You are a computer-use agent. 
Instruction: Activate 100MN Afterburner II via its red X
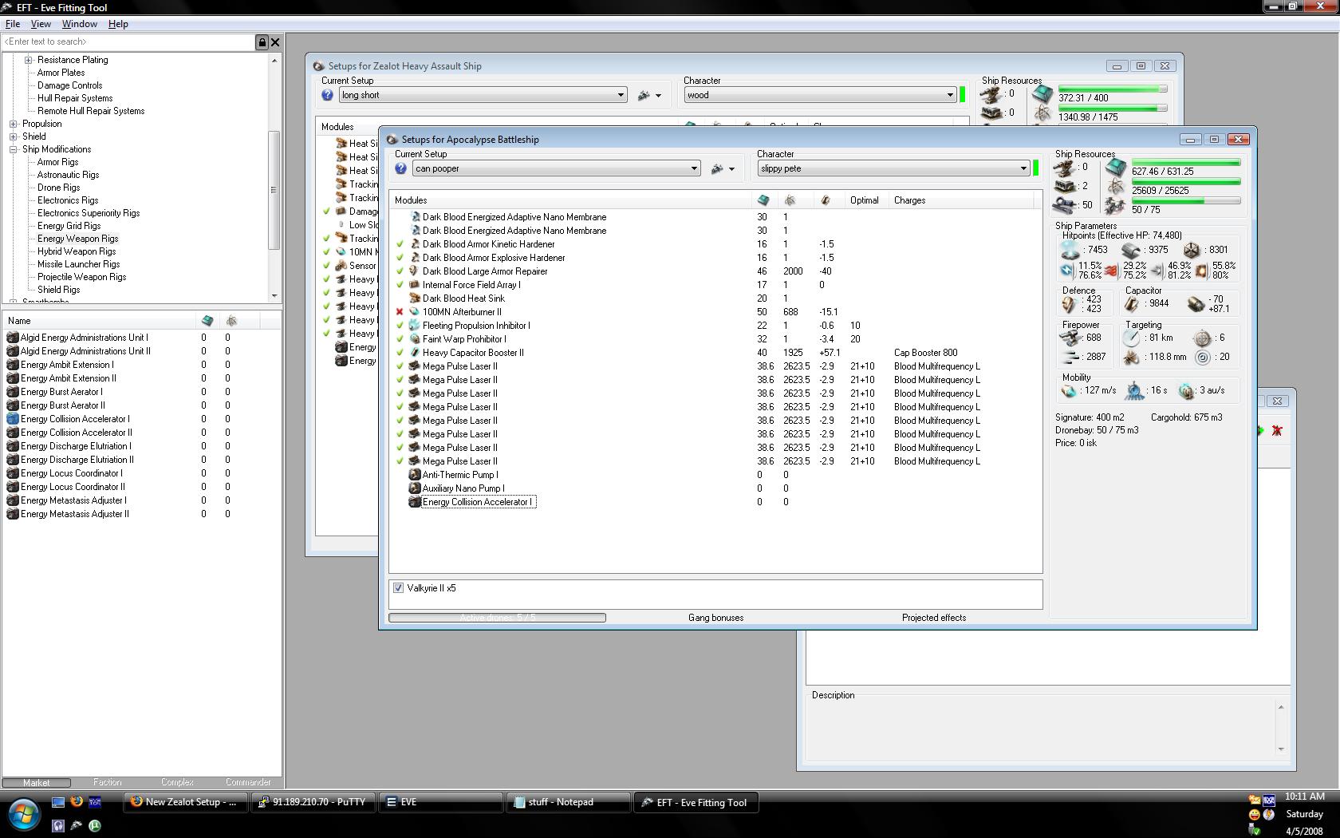[400, 312]
